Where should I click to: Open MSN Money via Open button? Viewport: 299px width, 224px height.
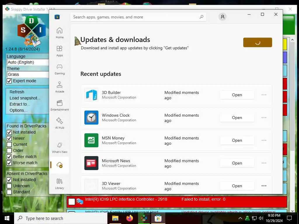(x=237, y=140)
